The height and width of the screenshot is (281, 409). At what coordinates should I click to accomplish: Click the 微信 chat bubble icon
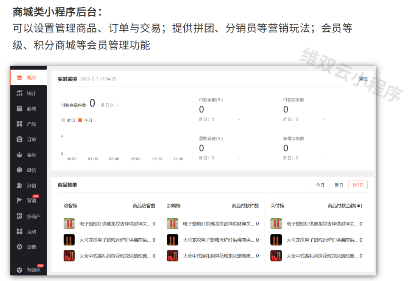coord(20,170)
